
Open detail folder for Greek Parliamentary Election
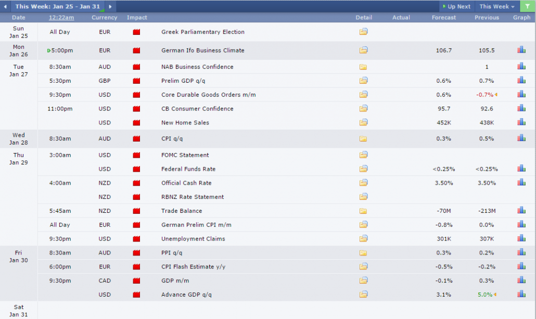pyautogui.click(x=363, y=32)
